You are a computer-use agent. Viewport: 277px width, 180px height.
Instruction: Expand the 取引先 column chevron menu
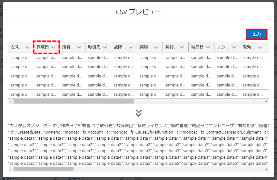click(x=105, y=47)
